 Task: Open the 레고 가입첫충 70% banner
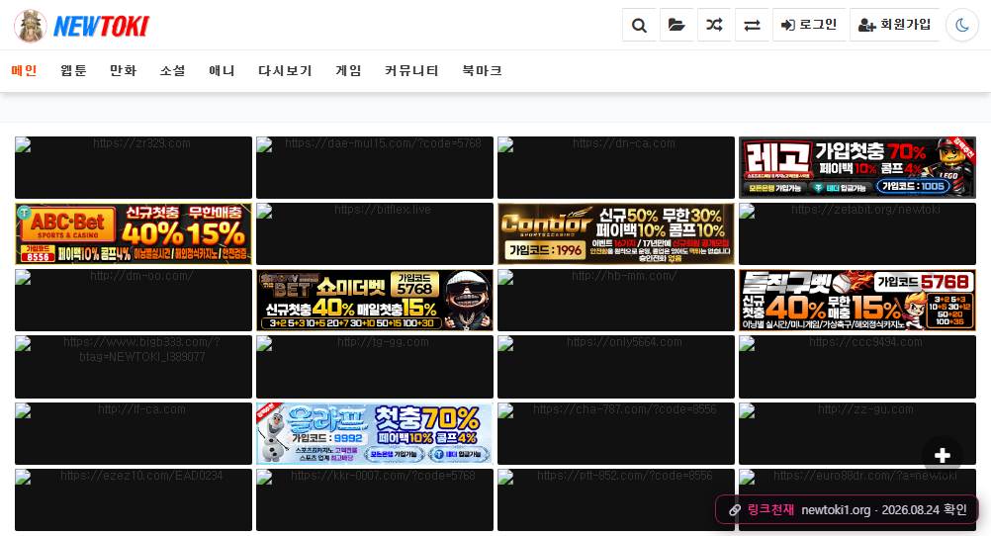[x=857, y=167]
